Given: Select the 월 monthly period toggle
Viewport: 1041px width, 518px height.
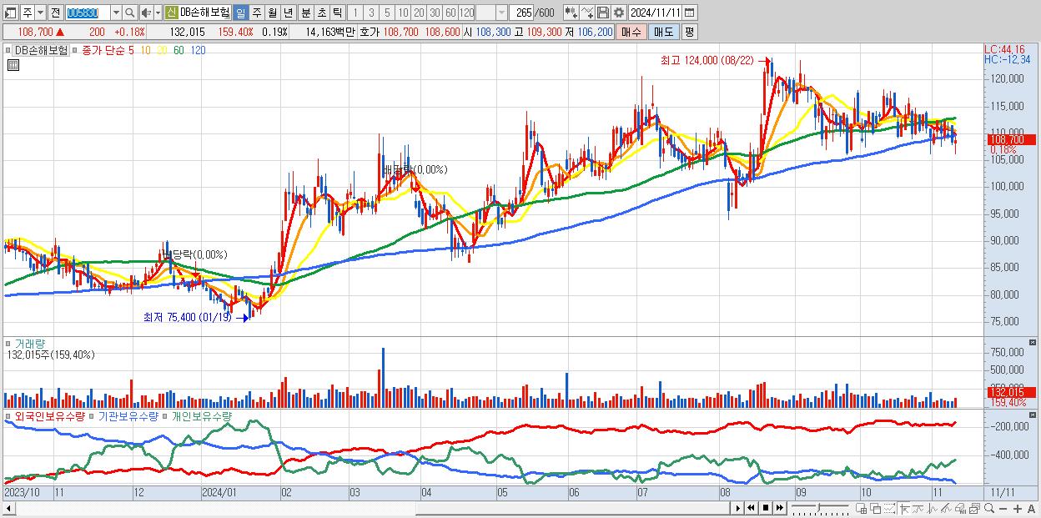Looking at the screenshot, I should pyautogui.click(x=272, y=13).
